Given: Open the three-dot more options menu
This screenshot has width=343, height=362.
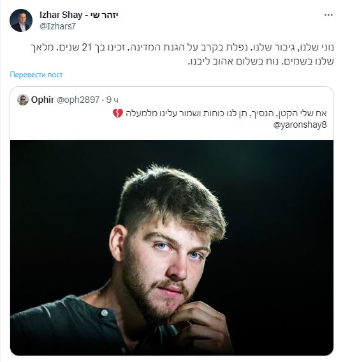Looking at the screenshot, I should [x=328, y=15].
